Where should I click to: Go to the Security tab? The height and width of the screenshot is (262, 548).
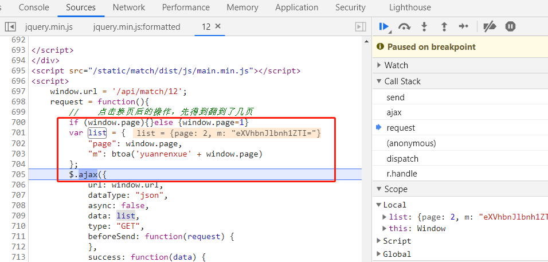pyautogui.click(x=351, y=7)
